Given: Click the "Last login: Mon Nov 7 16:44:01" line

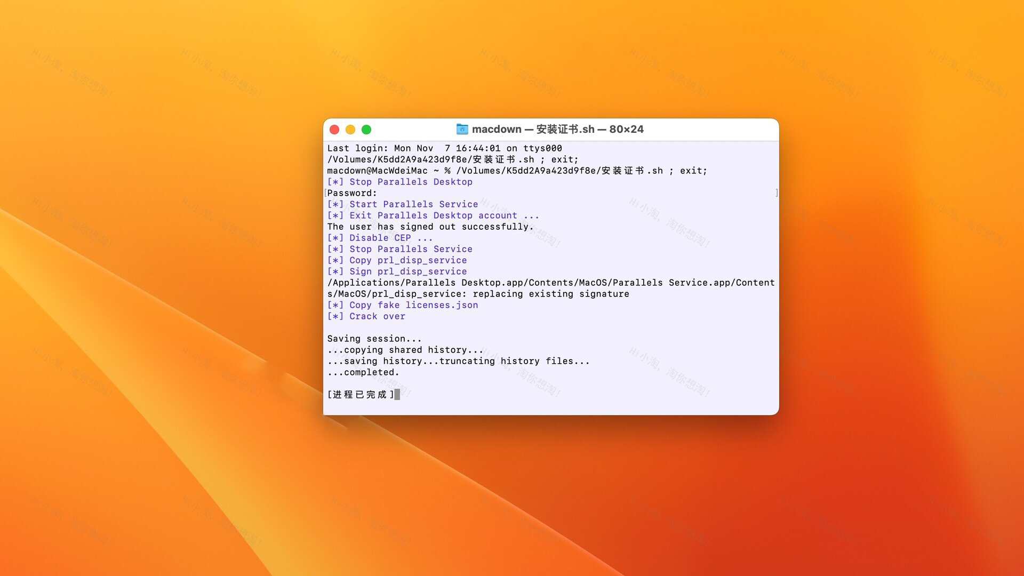Looking at the screenshot, I should (x=444, y=148).
